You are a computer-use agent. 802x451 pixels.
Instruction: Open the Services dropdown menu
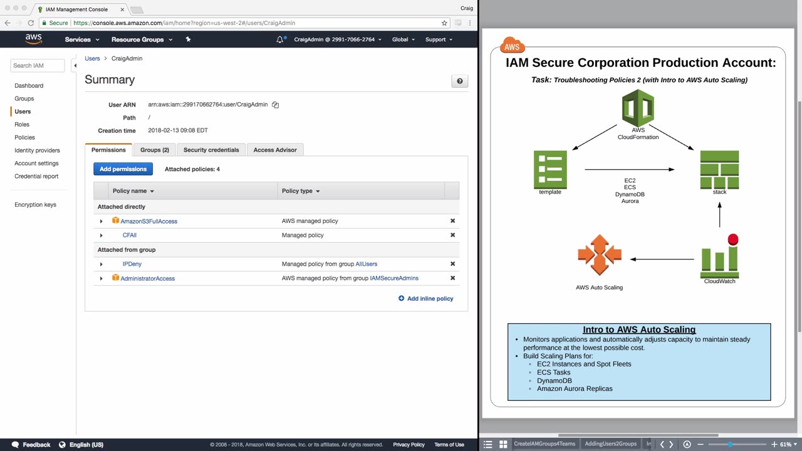tap(82, 39)
